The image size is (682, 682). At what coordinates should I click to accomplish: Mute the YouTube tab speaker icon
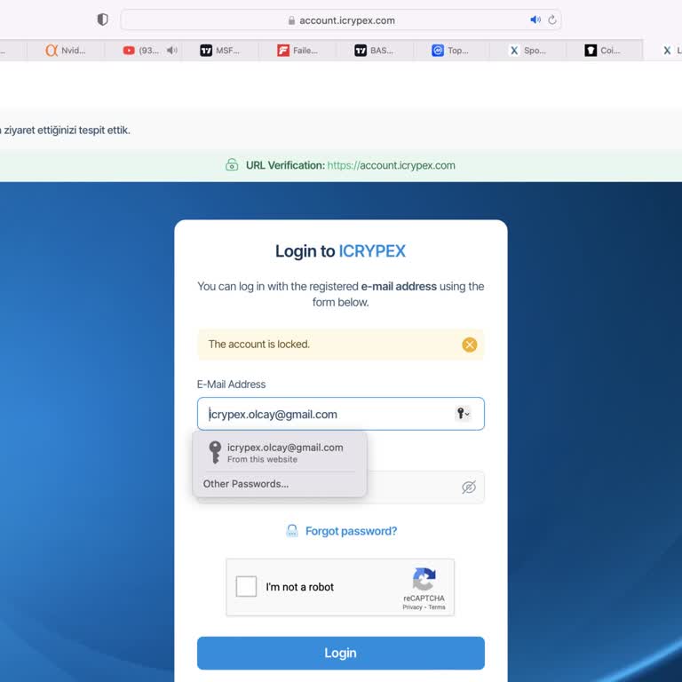point(171,51)
